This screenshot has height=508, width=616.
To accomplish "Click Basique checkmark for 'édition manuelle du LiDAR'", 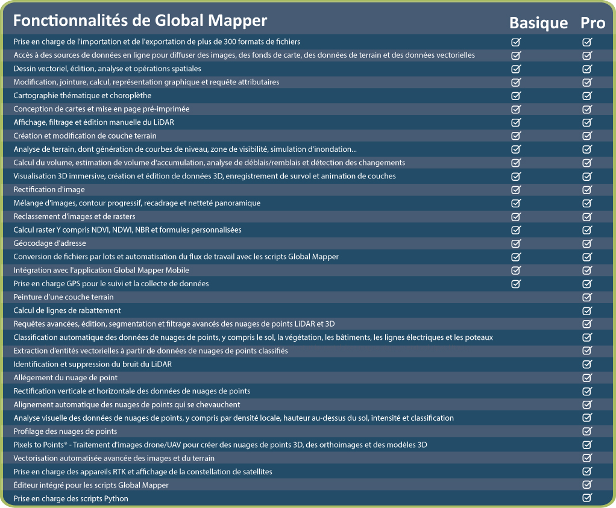I will pos(516,122).
